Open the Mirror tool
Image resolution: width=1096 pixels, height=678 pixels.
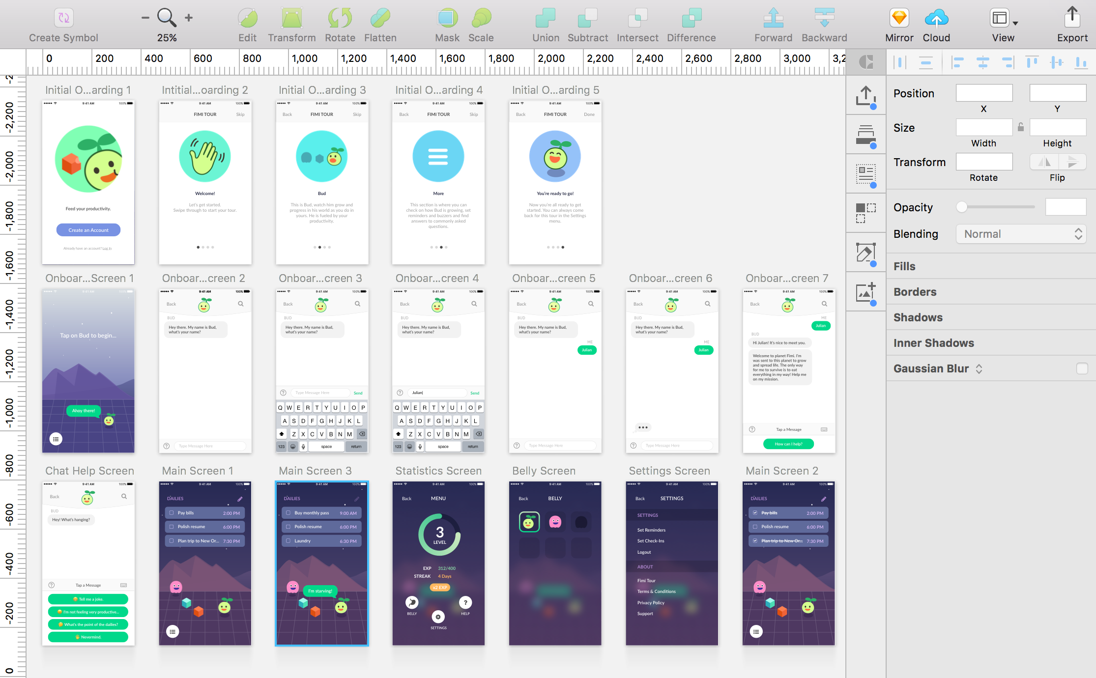coord(899,18)
